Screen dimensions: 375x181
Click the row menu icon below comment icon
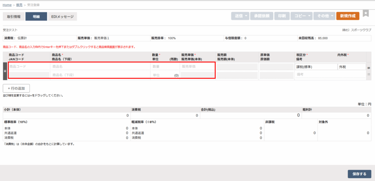coord(369,74)
